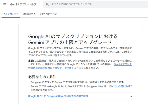Follow the 150 以上の国と地域 link
148x104 pixels.
click(119, 86)
